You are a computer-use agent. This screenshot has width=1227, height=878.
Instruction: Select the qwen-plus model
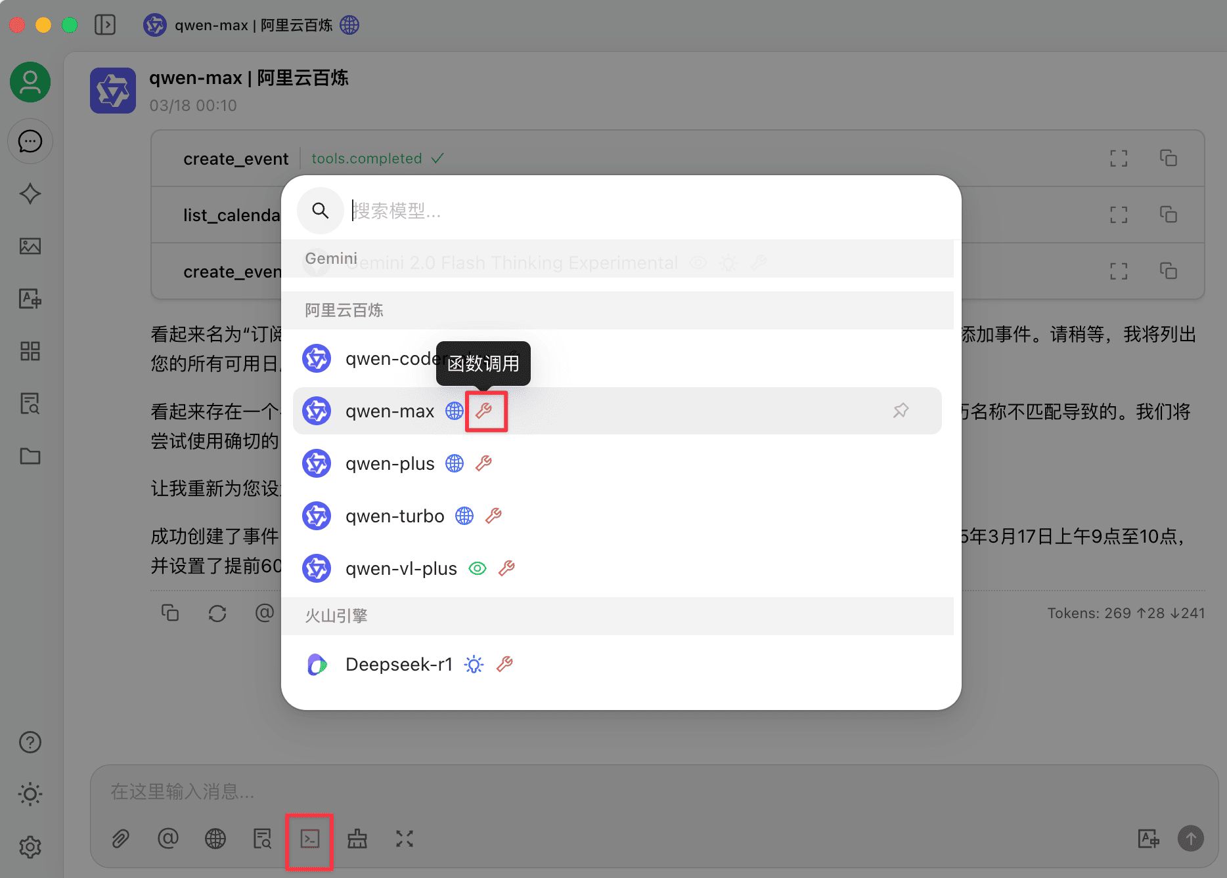point(617,463)
